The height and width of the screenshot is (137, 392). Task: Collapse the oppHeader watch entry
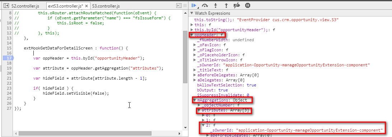[192, 35]
